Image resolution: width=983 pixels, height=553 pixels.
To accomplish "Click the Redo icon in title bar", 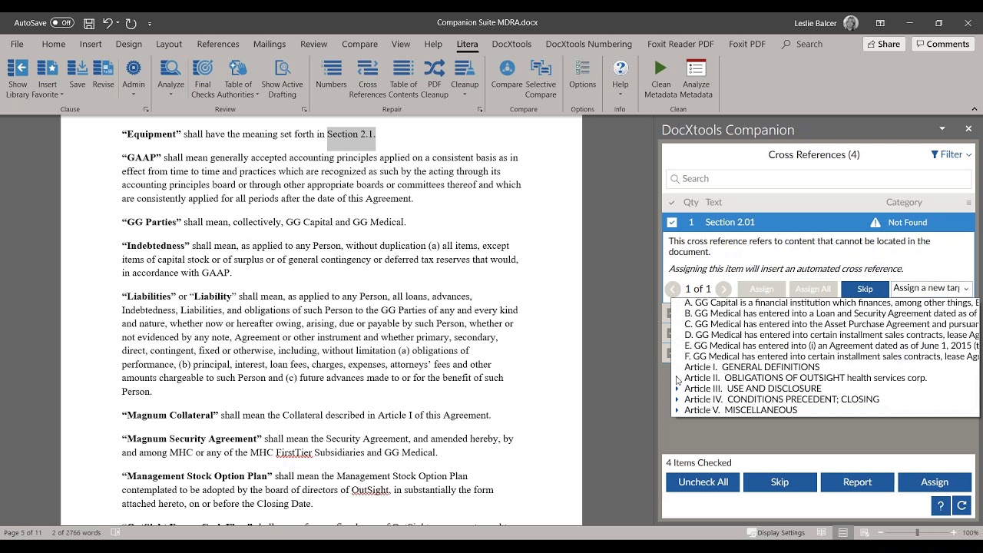I will click(x=131, y=23).
